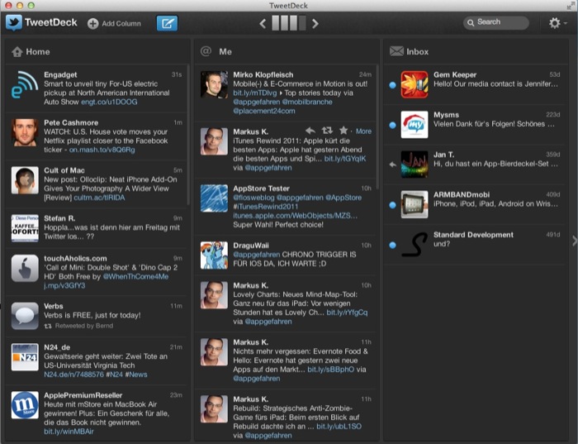Click the TweetDeck bird logo

click(x=14, y=22)
